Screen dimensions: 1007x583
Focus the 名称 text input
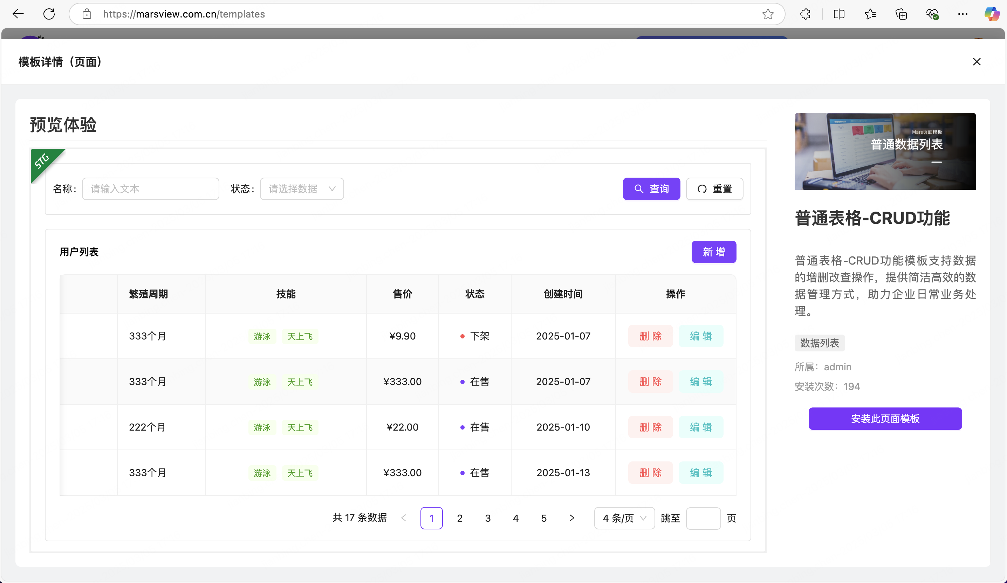pos(151,188)
